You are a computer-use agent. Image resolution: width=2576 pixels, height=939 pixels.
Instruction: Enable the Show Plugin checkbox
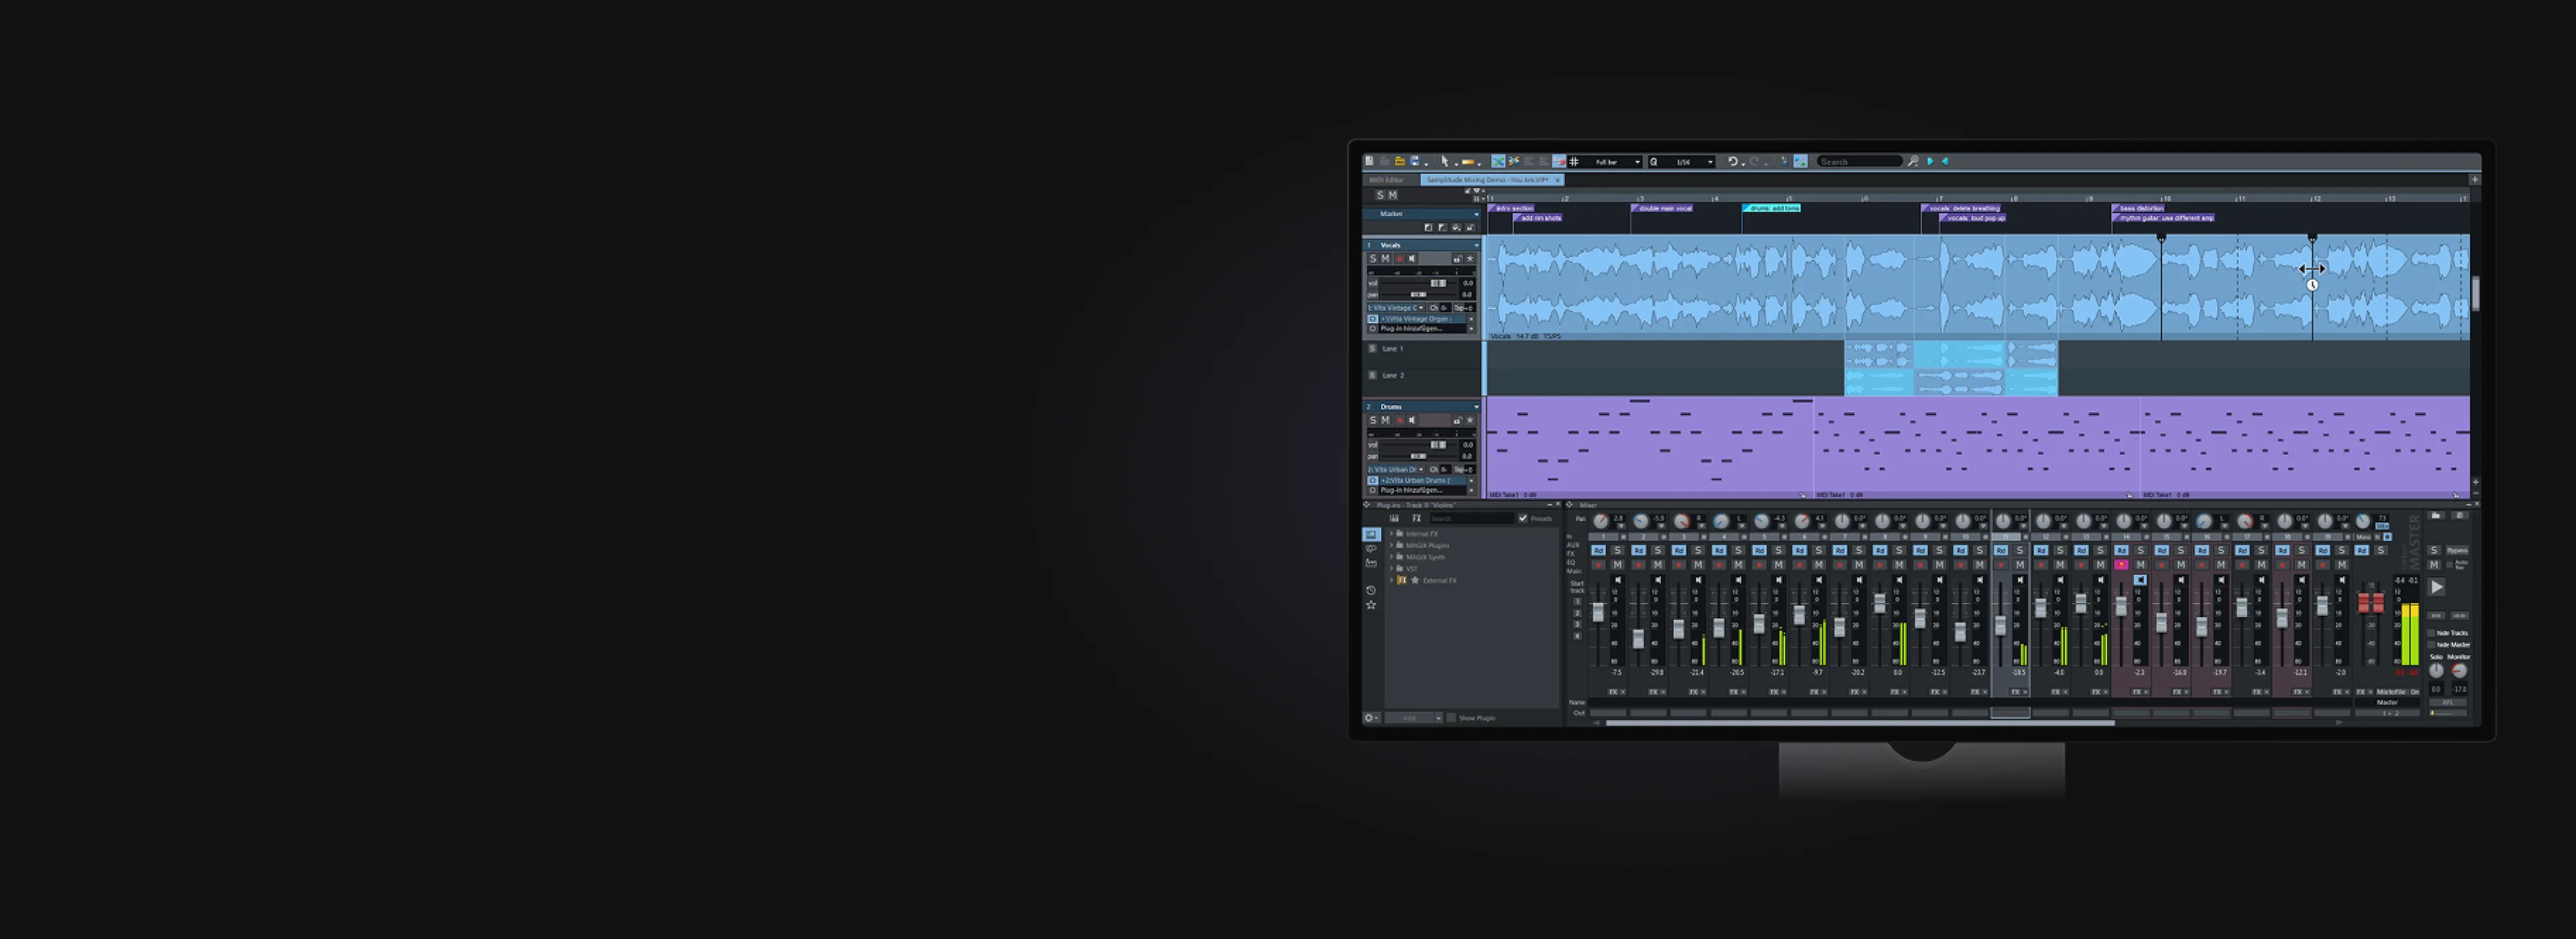tap(1451, 718)
